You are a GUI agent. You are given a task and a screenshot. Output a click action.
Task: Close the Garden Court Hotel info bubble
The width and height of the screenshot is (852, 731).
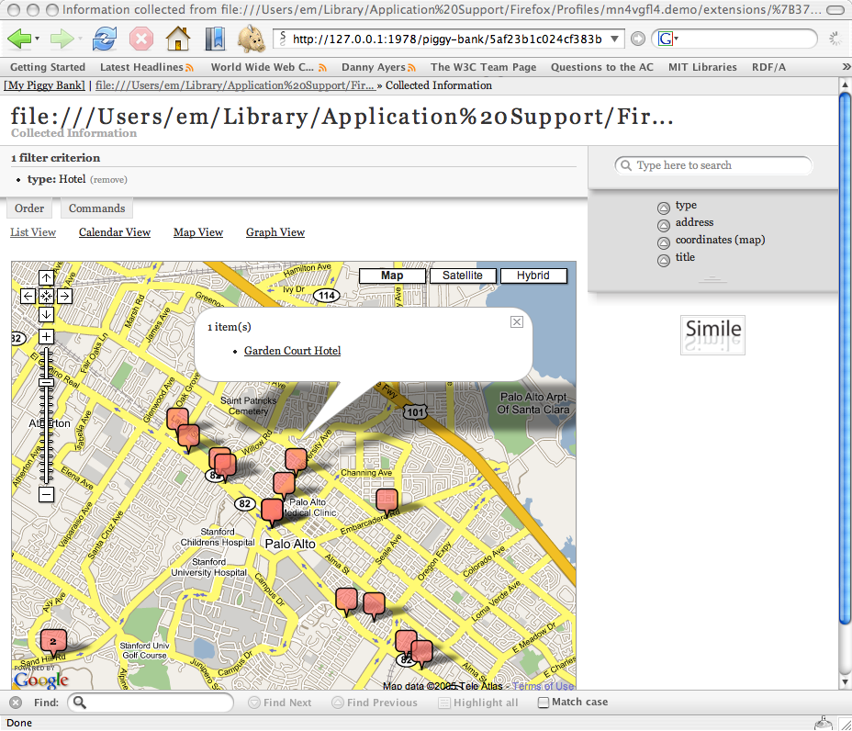(517, 321)
